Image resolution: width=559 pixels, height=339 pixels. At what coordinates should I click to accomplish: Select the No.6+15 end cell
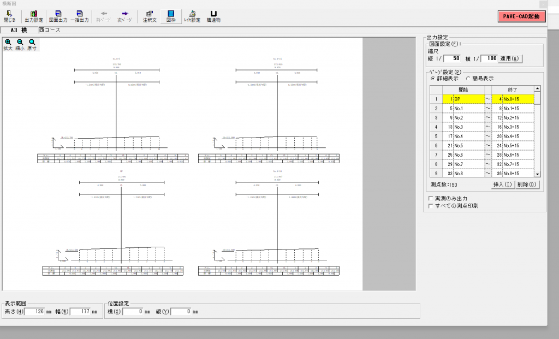coord(513,154)
